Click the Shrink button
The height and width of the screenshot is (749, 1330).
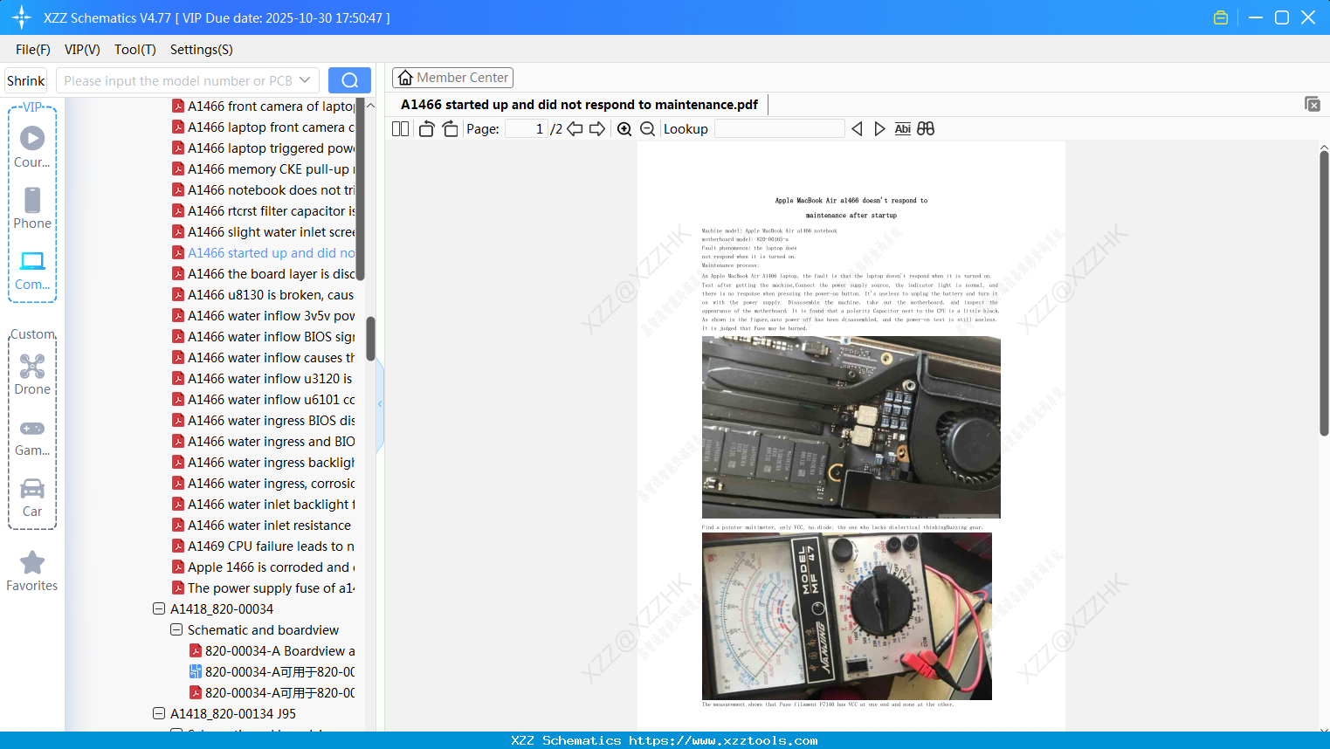26,80
